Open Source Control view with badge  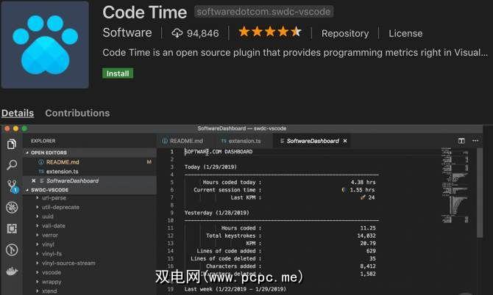(x=12, y=186)
